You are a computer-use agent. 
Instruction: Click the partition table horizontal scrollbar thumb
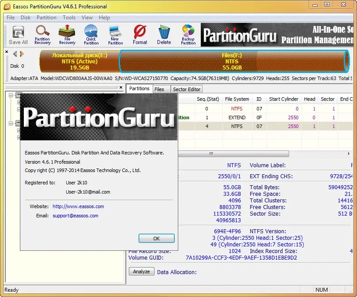click(233, 154)
